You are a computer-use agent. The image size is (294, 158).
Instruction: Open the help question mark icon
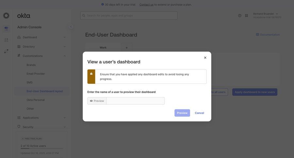240,15
